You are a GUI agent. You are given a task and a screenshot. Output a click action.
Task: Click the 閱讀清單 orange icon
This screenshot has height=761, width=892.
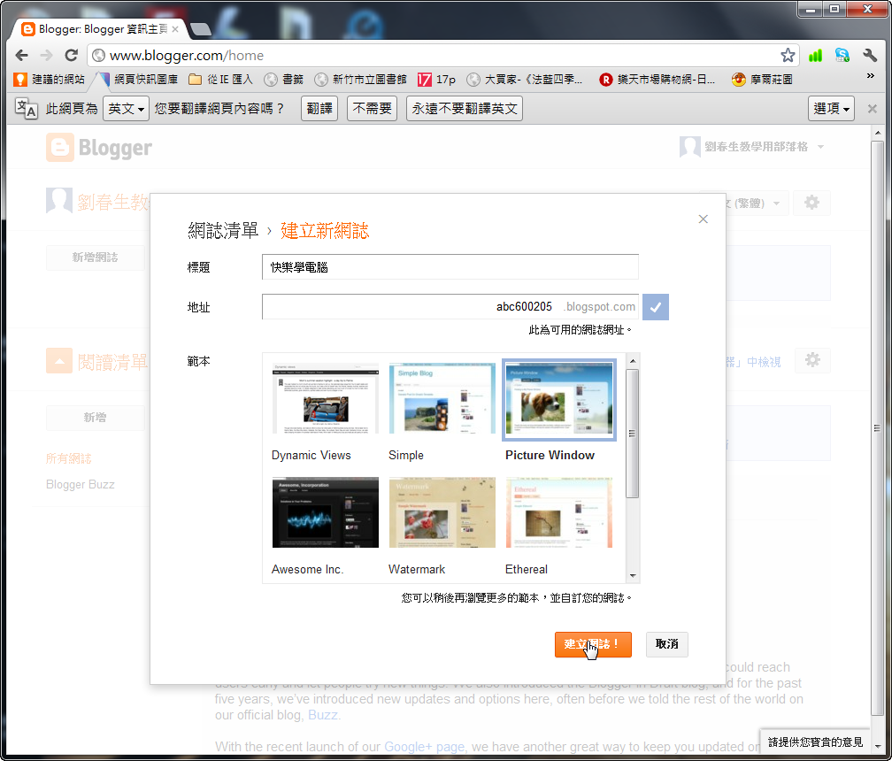59,361
